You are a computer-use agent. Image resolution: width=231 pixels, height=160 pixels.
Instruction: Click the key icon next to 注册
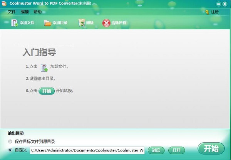tap(207, 12)
